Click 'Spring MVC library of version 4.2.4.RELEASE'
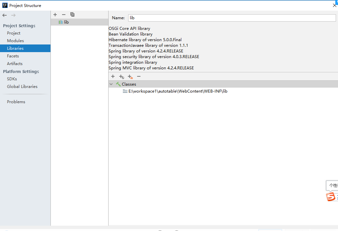The height and width of the screenshot is (231, 338). (x=151, y=68)
